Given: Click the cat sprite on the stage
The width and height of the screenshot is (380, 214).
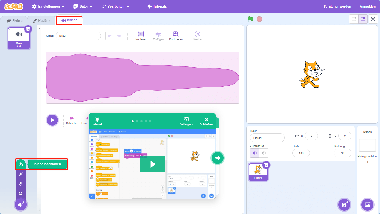Looking at the screenshot, I should point(312,74).
